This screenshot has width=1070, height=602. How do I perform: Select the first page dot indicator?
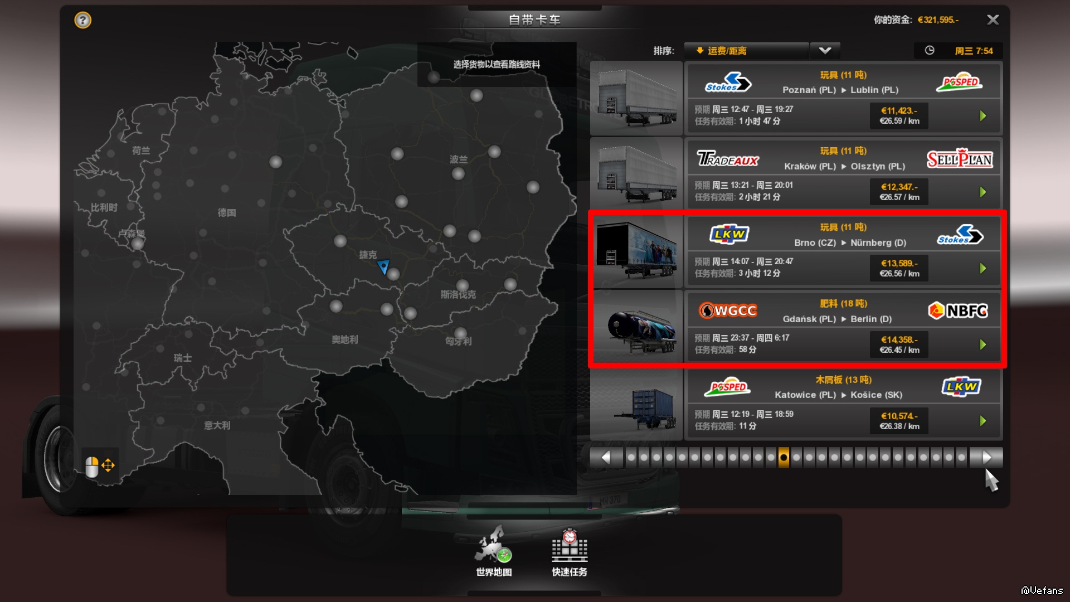(x=631, y=458)
